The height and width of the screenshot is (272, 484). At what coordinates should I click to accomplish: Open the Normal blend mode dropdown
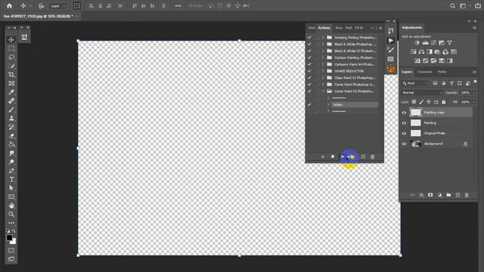[422, 92]
